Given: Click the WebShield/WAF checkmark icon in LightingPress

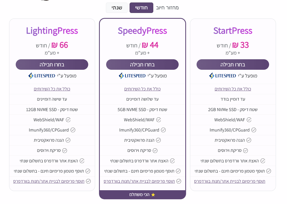Looking at the screenshot, I should pos(68,120).
